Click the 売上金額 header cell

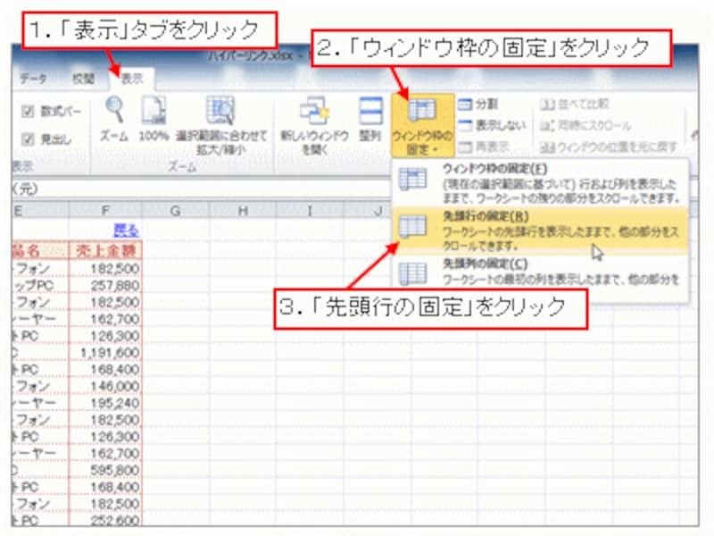point(105,251)
